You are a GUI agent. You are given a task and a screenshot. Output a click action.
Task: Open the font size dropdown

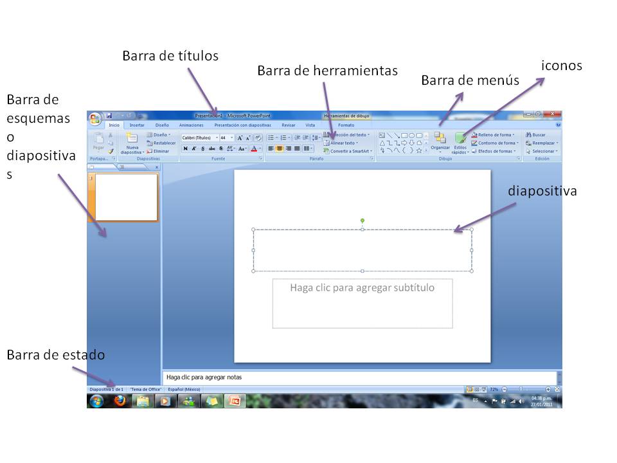pyautogui.click(x=231, y=137)
